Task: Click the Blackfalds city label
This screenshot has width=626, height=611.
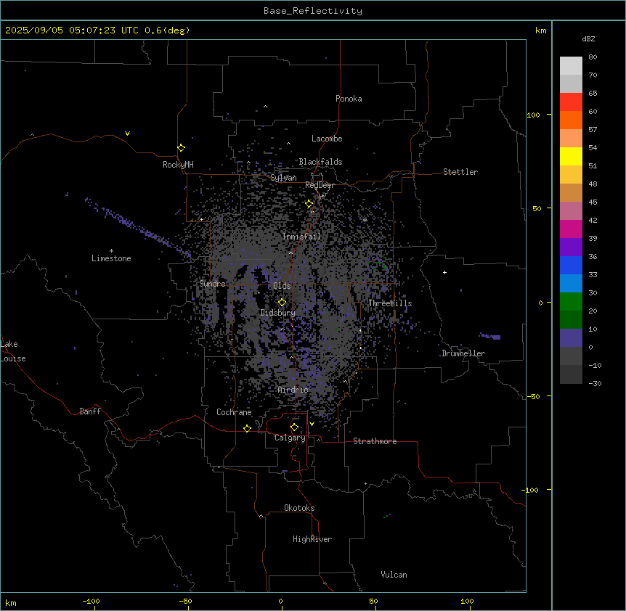Action: [x=320, y=162]
